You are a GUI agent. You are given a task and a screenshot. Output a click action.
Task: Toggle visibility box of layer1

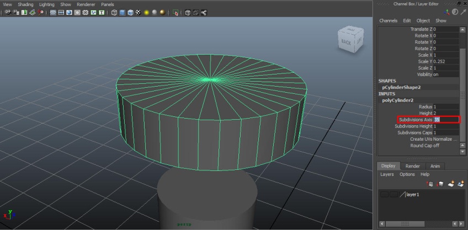point(385,195)
